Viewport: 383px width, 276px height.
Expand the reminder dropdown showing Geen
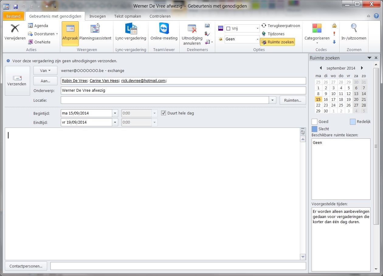[257, 39]
